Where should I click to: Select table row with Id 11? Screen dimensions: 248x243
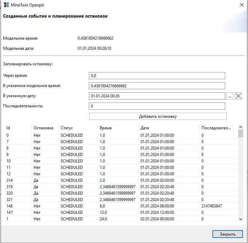[x=121, y=168]
